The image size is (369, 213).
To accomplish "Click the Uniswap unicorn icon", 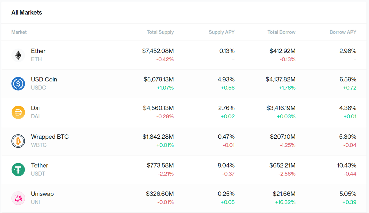I will tap(18, 198).
